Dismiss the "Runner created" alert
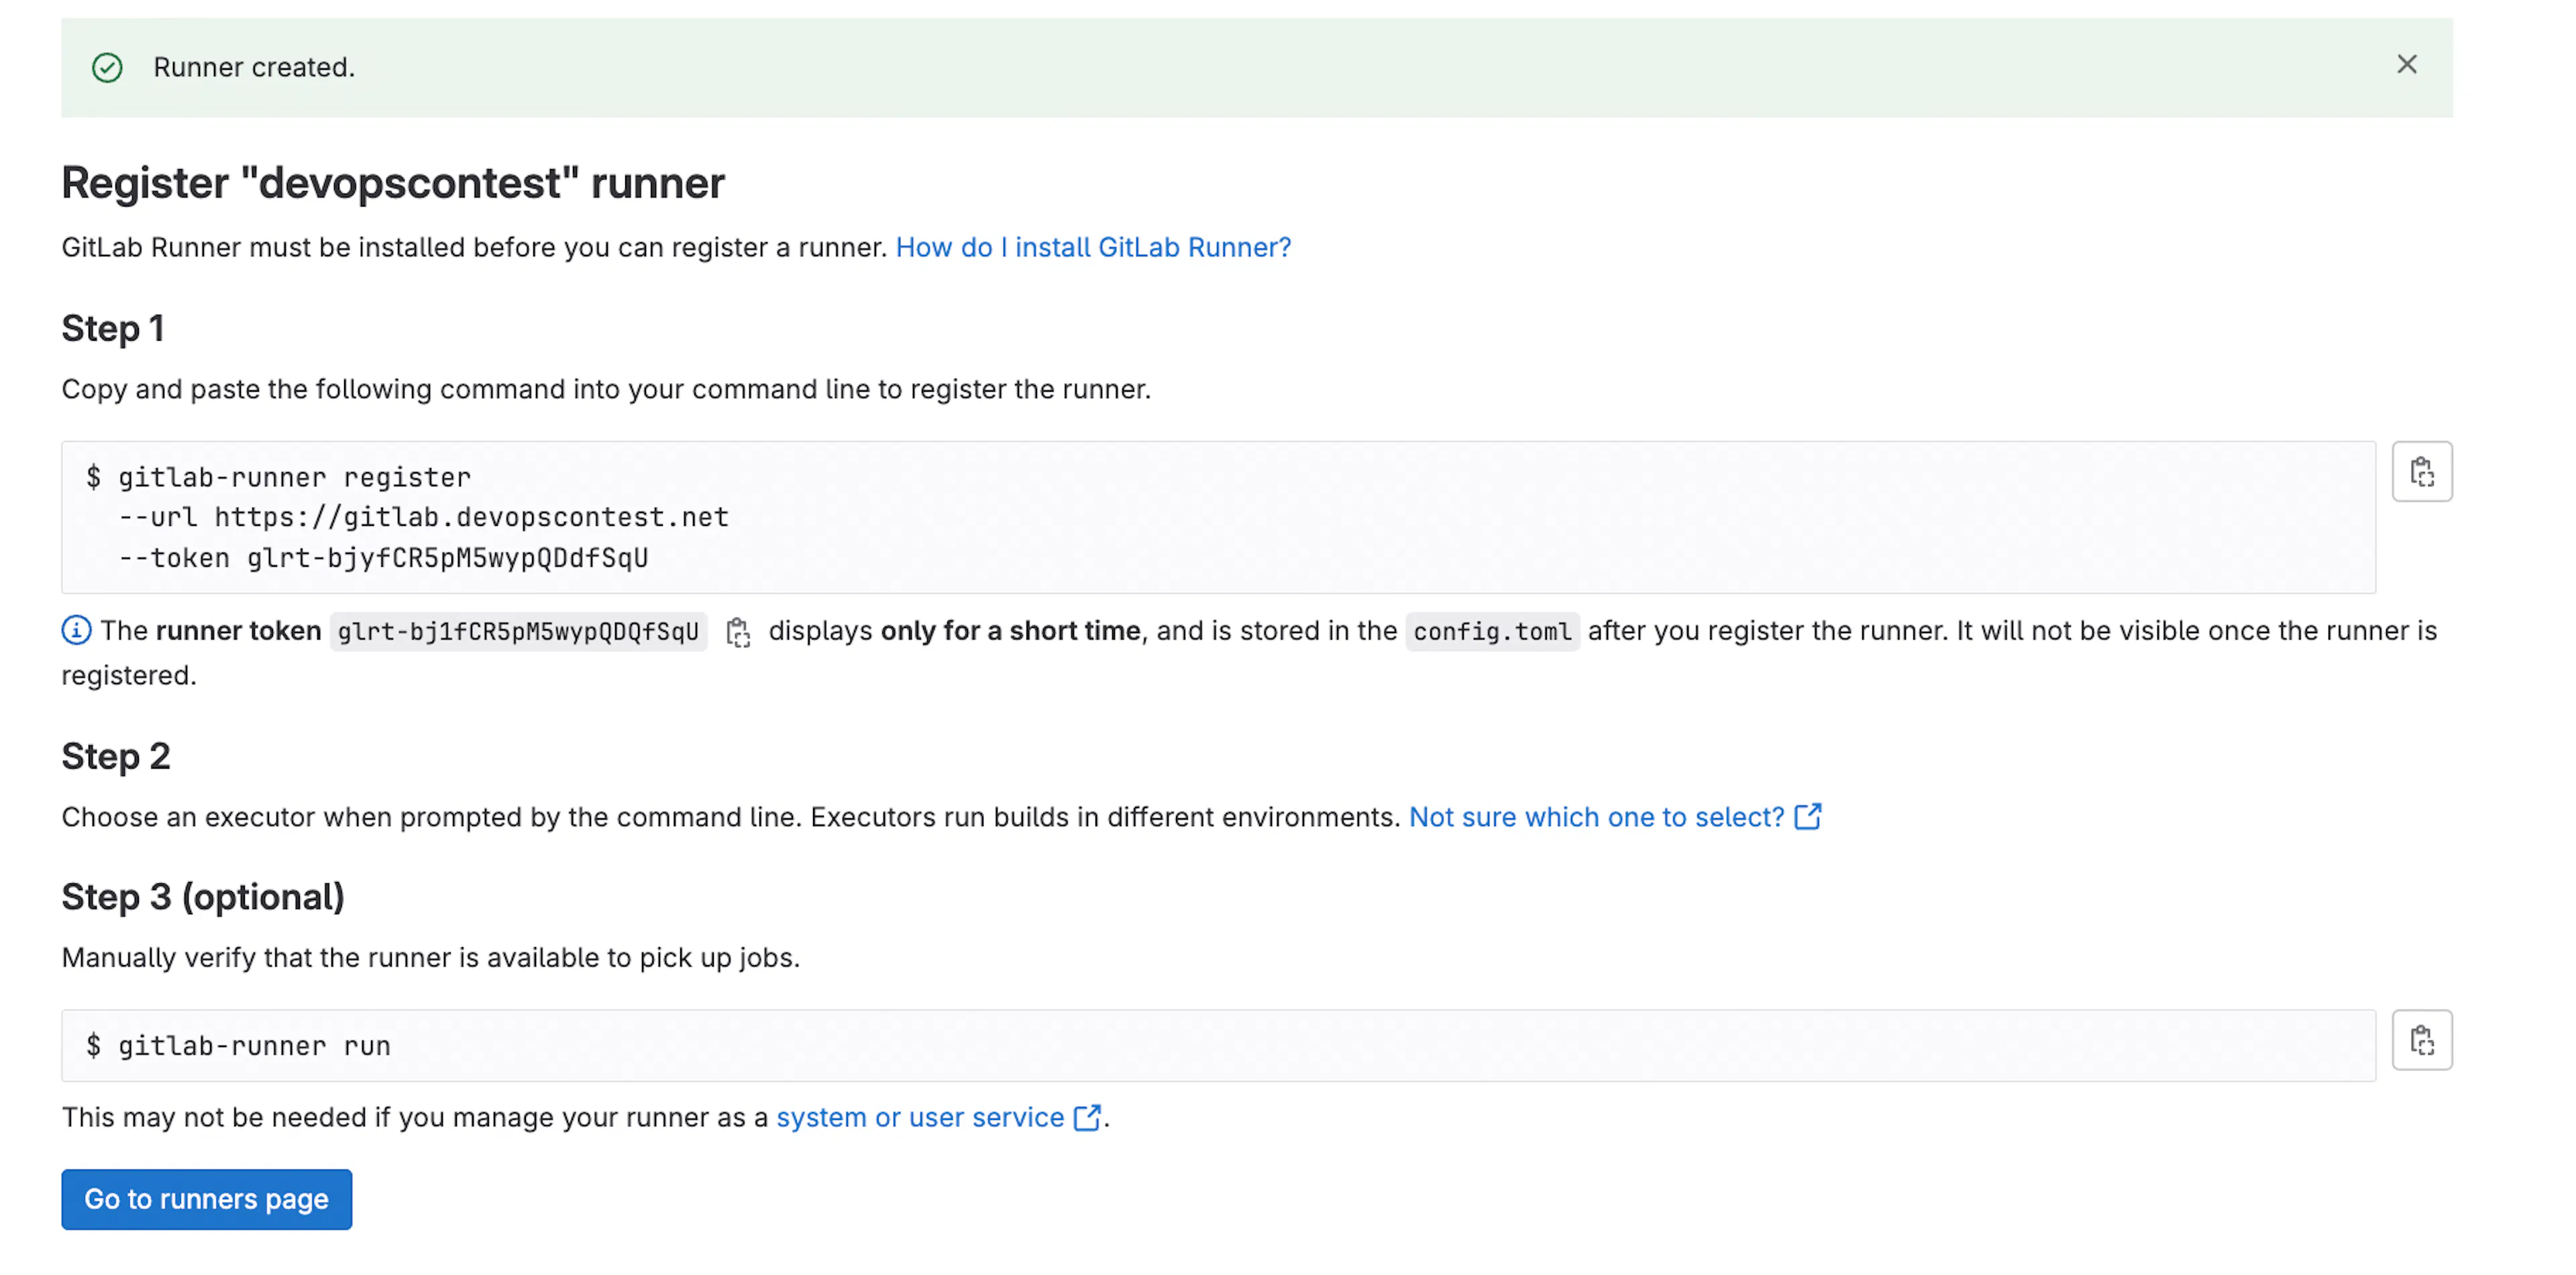The height and width of the screenshot is (1275, 2576). (x=2406, y=65)
